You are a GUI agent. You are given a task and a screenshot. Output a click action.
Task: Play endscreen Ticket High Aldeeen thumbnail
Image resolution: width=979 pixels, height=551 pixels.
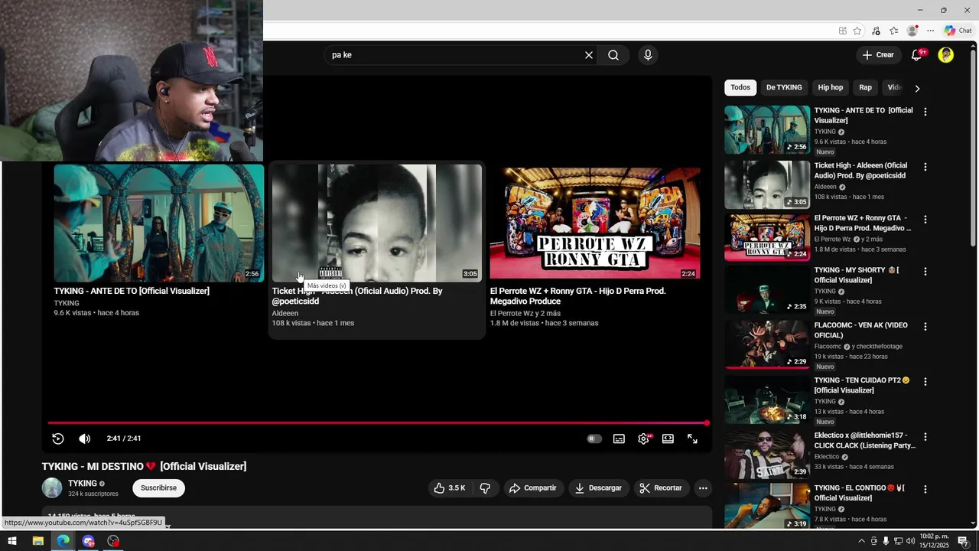377,223
